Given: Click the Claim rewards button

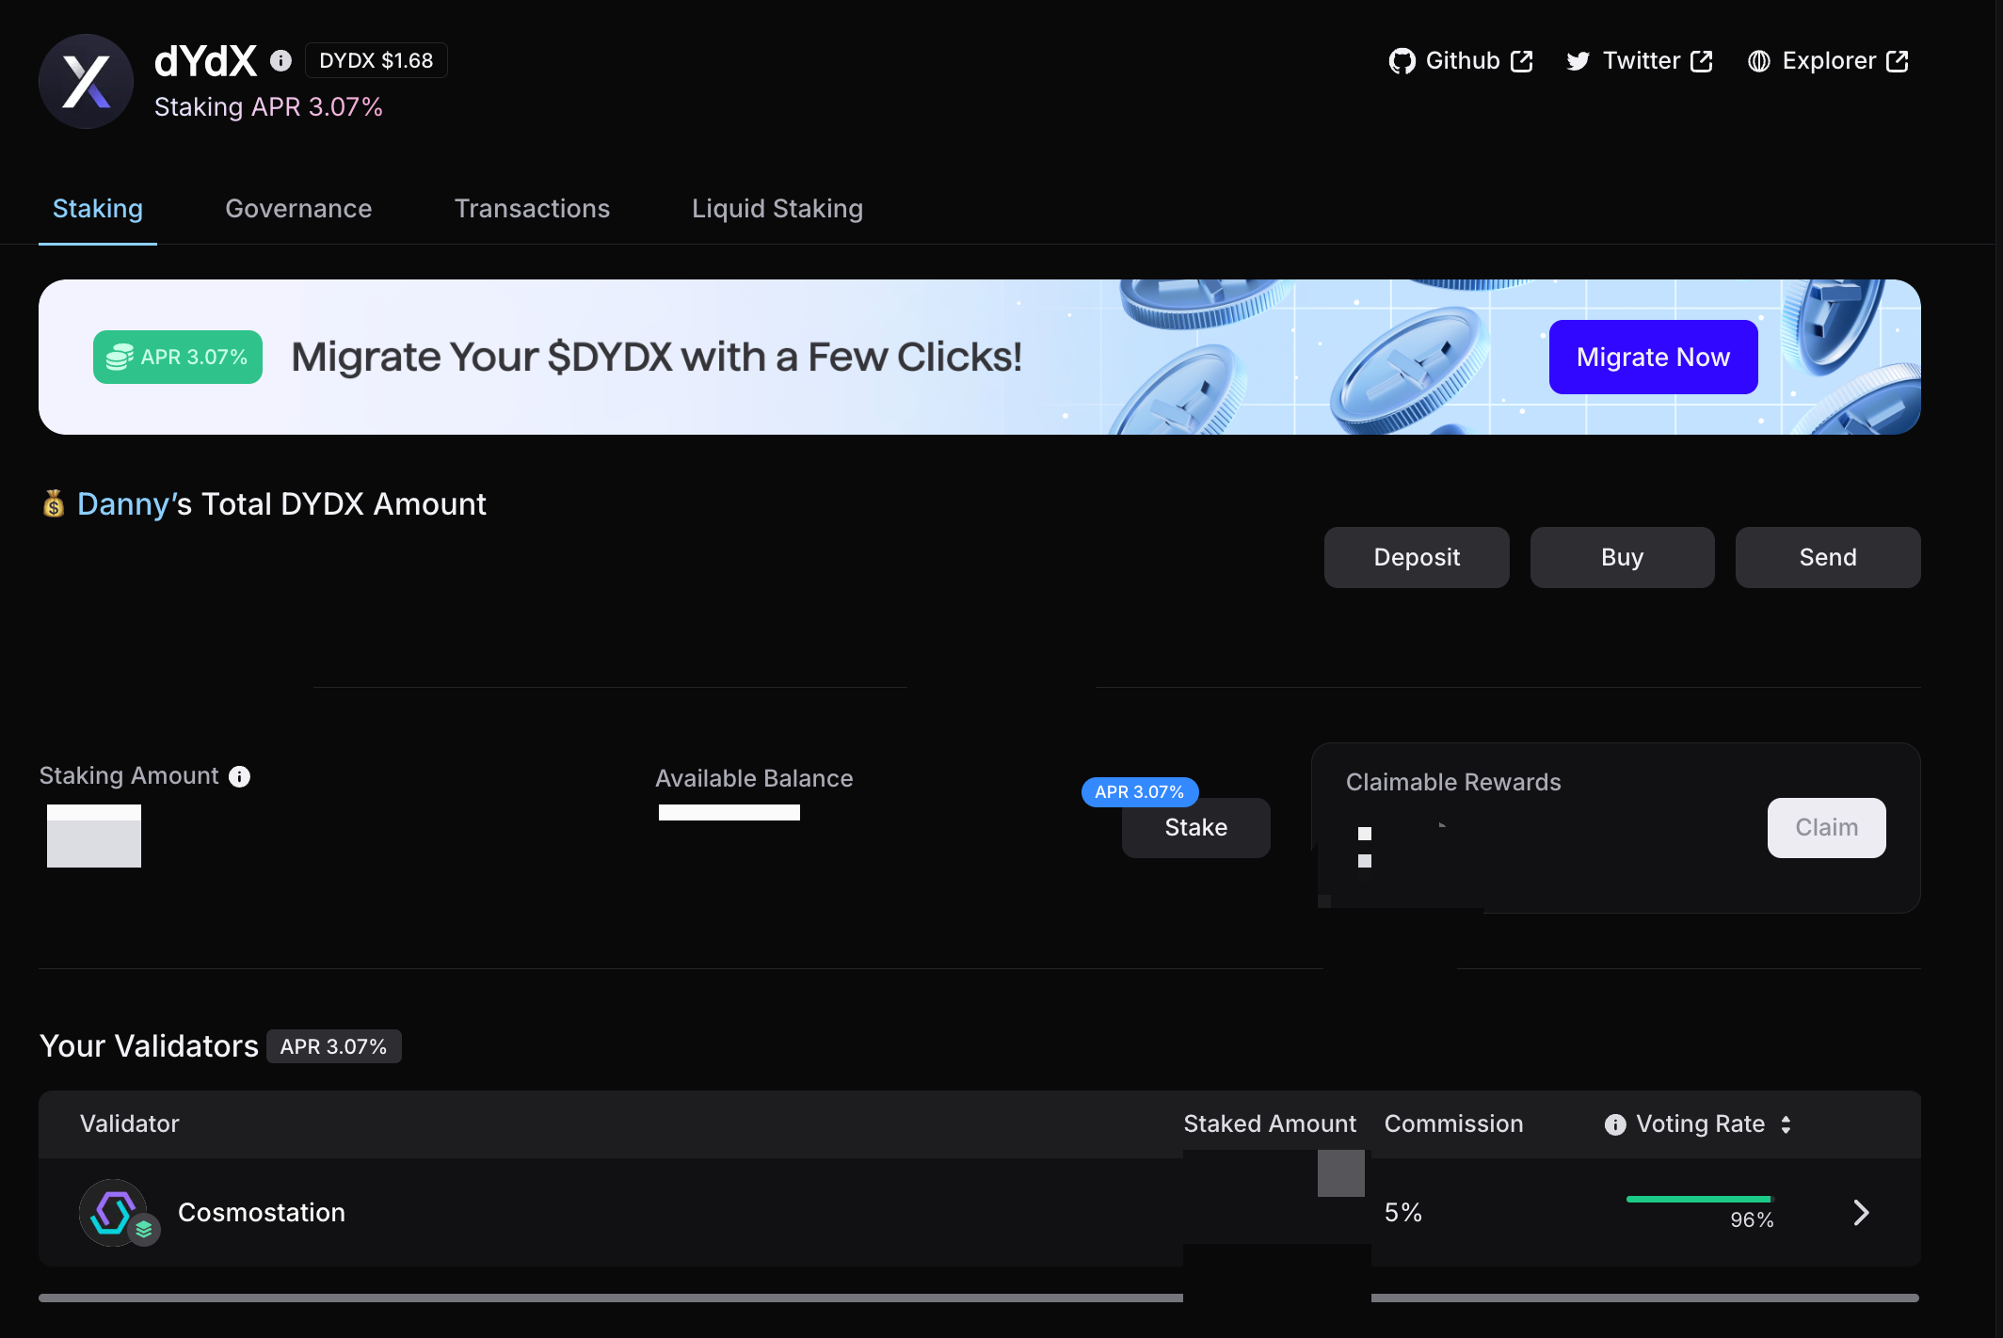Looking at the screenshot, I should pos(1826,828).
